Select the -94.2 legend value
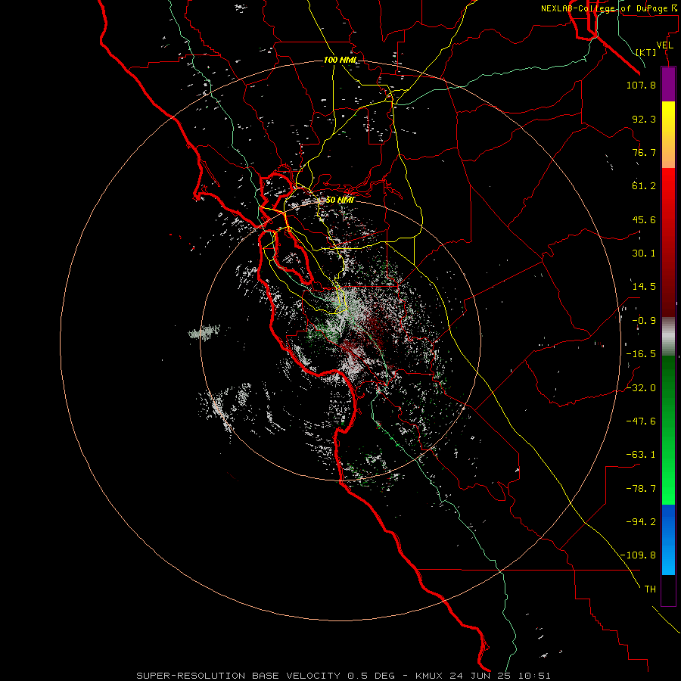 pyautogui.click(x=641, y=522)
